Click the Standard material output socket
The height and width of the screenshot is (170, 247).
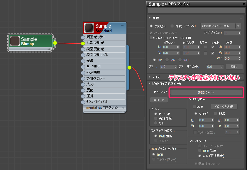tap(129, 68)
